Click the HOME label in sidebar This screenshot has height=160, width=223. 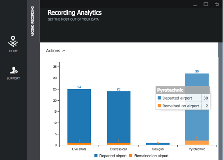click(14, 51)
